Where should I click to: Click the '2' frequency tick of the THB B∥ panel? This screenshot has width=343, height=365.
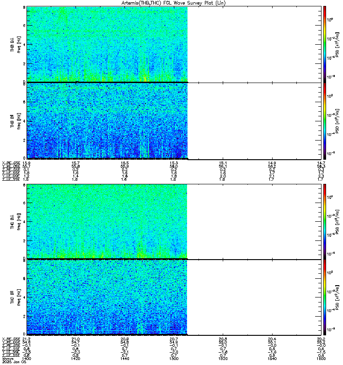pyautogui.click(x=24, y=141)
